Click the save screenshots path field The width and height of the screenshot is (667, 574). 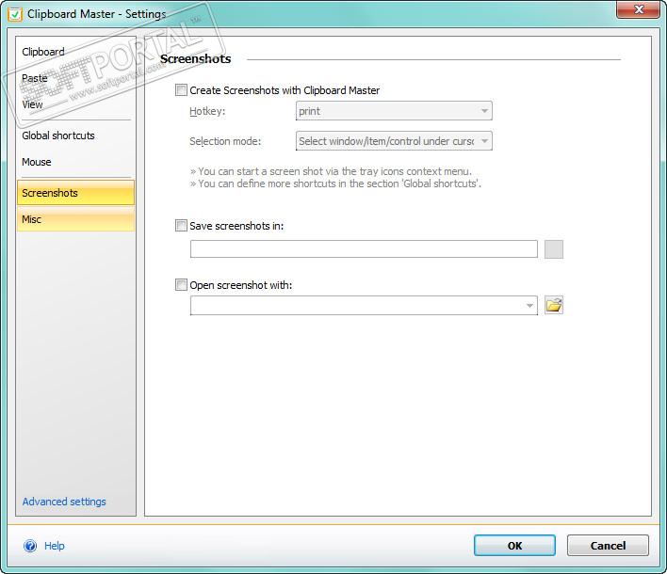pyautogui.click(x=364, y=249)
